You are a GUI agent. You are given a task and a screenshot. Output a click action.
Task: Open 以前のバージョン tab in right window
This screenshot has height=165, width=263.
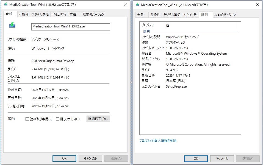pos(225,15)
